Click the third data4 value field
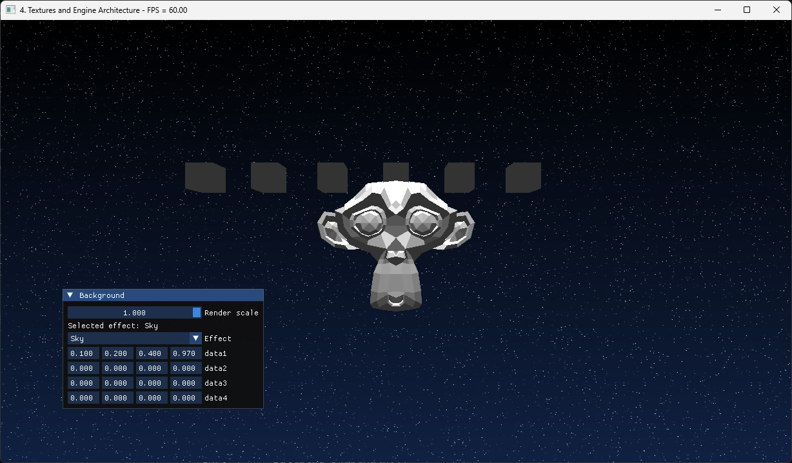Screen dimensions: 792x463 coord(152,398)
